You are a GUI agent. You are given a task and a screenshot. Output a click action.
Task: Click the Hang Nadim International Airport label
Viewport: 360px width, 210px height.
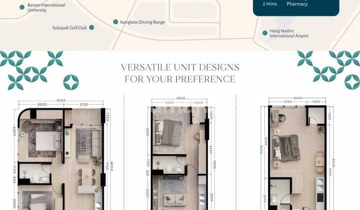289,33
